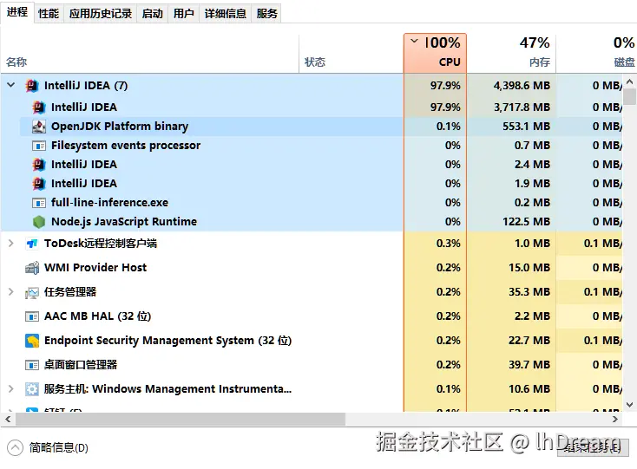Expand the ToDesk远程控制客户端 group
Screen dimensions: 637x469
coord(11,244)
